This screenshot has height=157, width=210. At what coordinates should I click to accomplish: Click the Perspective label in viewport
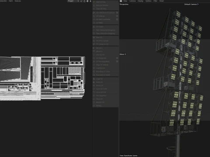[124, 4]
